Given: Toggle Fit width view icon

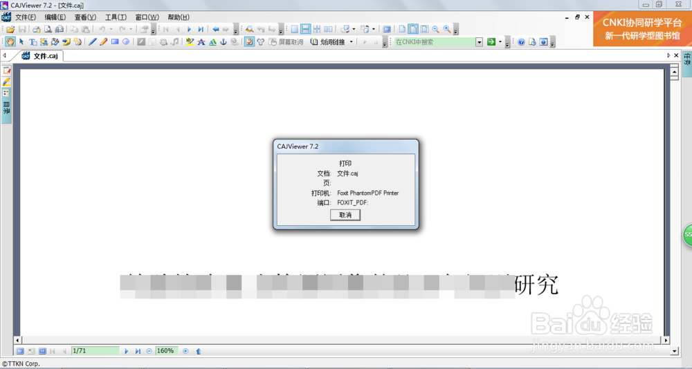Looking at the screenshot, I should [x=413, y=29].
